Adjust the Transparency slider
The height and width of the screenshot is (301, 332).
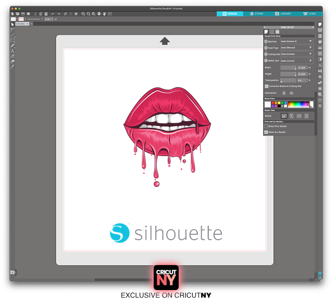[x=288, y=81]
